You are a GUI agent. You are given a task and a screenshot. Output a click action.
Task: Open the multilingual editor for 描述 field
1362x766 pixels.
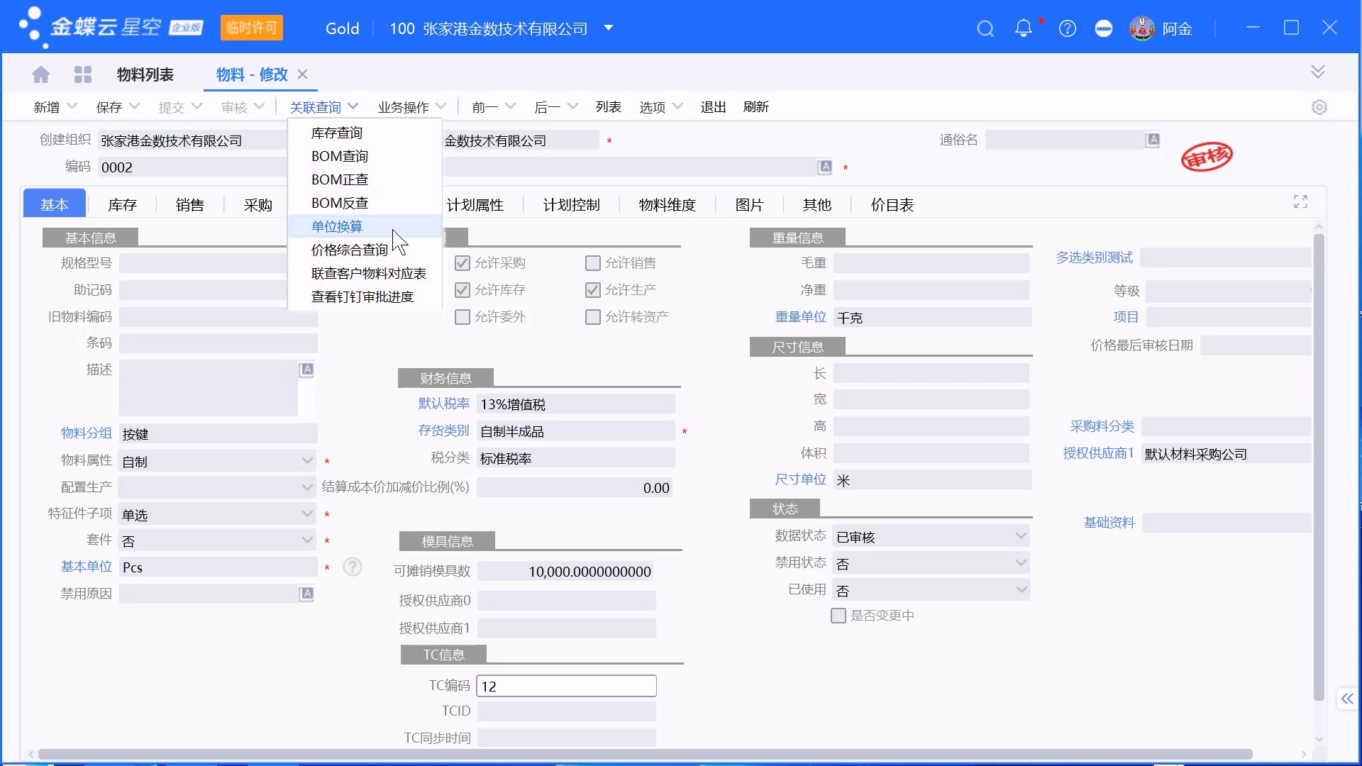tap(306, 370)
